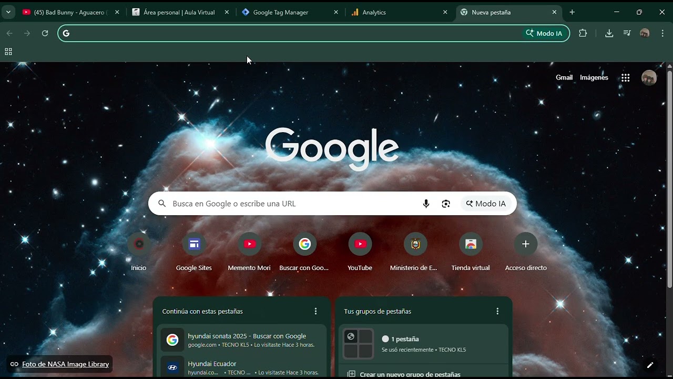673x379 pixels.
Task: Click the magnifier icon in search box
Action: [162, 204]
